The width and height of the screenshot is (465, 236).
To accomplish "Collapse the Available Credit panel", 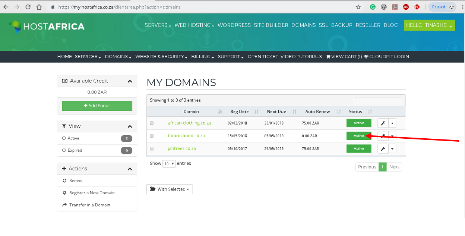I will click(x=130, y=81).
